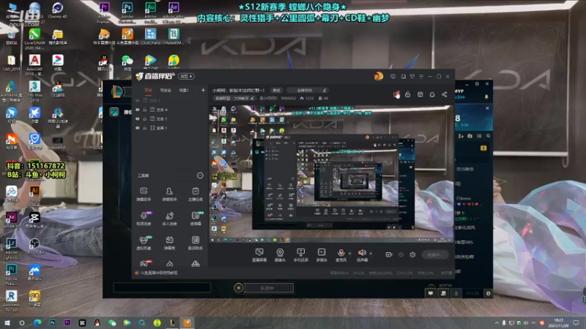Click the add-friend icon in League social panel
The width and height of the screenshot is (586, 329).
461,136
